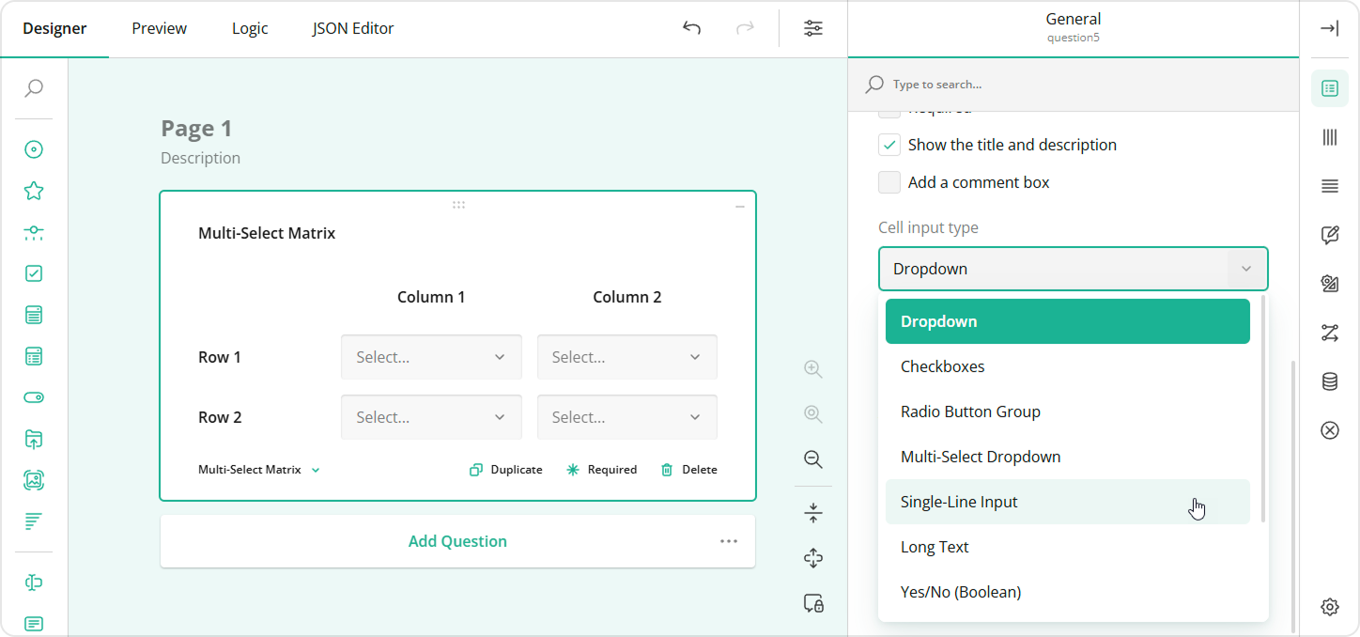Open the Row 1 Column 1 Select dropdown
1360x637 pixels.
pos(431,357)
